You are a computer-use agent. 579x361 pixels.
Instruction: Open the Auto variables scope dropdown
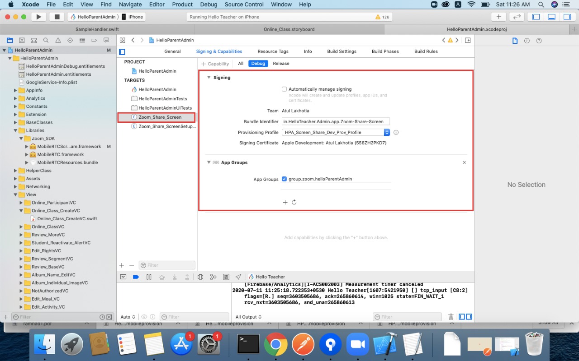tap(128, 317)
